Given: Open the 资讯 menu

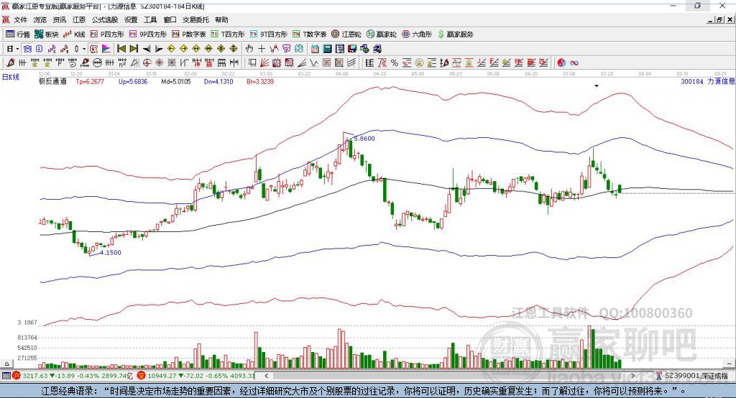Looking at the screenshot, I should 59,19.
